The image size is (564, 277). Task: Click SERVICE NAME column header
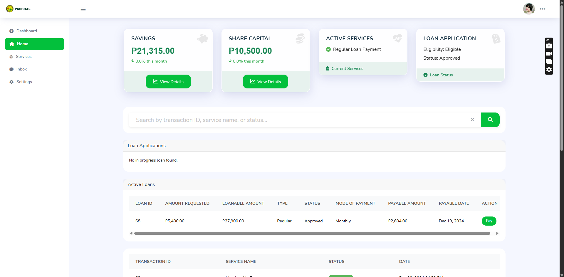(241, 261)
